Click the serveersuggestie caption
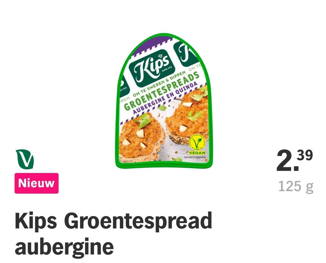 (x=195, y=157)
